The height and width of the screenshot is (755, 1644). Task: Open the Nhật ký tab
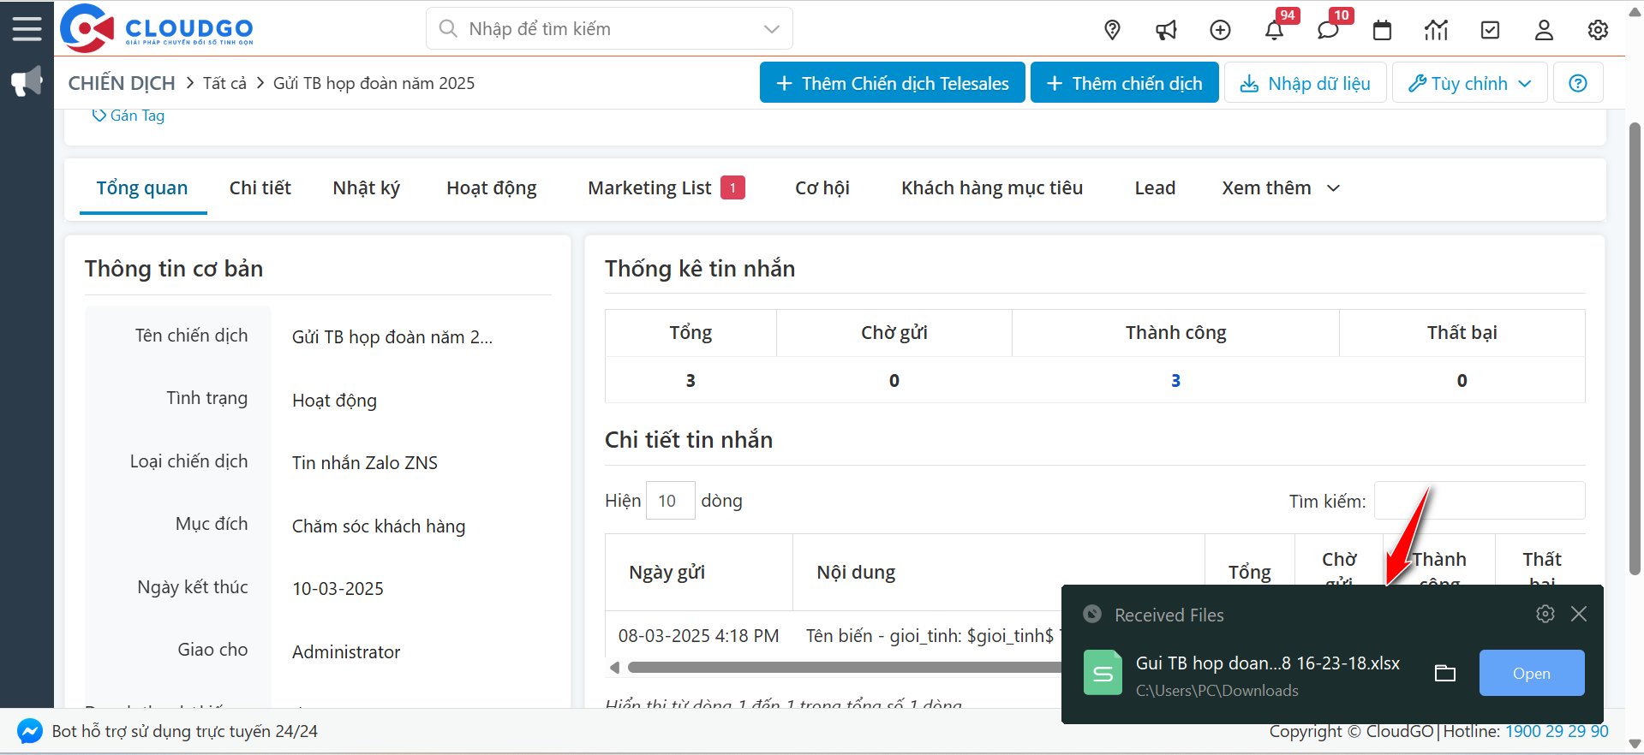[x=366, y=188]
